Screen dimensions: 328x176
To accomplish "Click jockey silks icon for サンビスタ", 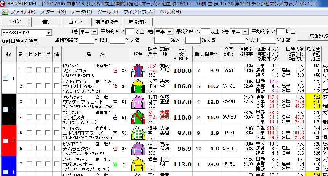I will [x=138, y=117].
